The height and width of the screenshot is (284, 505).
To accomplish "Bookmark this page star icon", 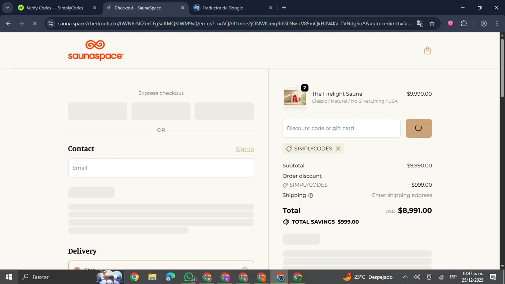I will [x=432, y=24].
